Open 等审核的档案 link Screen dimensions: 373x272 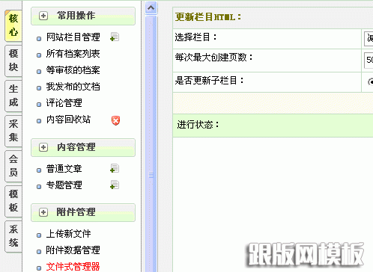click(x=73, y=70)
